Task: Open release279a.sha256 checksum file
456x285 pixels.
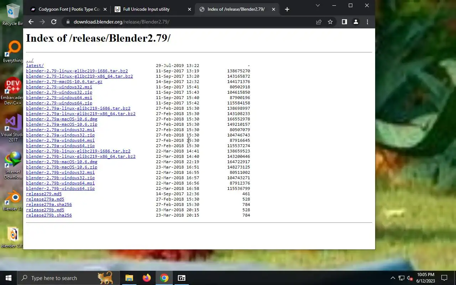Action: pyautogui.click(x=49, y=204)
